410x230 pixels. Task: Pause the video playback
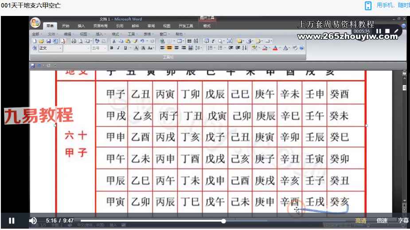pos(12,221)
